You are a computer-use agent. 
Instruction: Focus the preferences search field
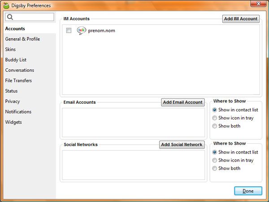coord(30,17)
